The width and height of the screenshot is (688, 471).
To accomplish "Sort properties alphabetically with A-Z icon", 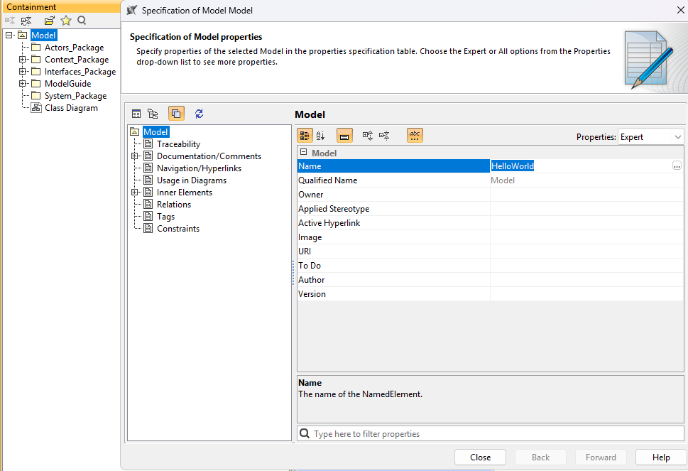I will (x=321, y=136).
